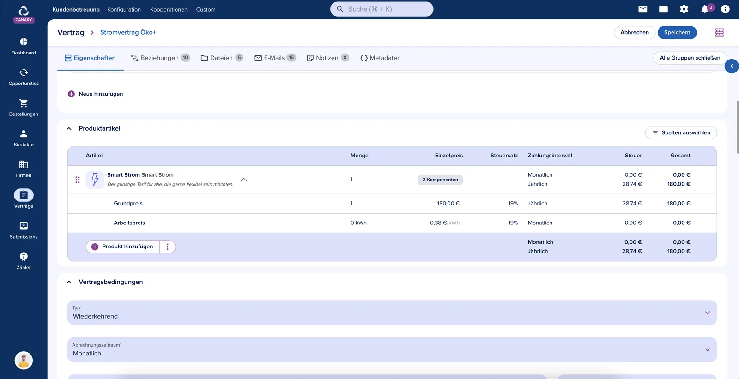Image resolution: width=739 pixels, height=379 pixels.
Task: Open Verträge in the sidebar
Action: (x=24, y=199)
